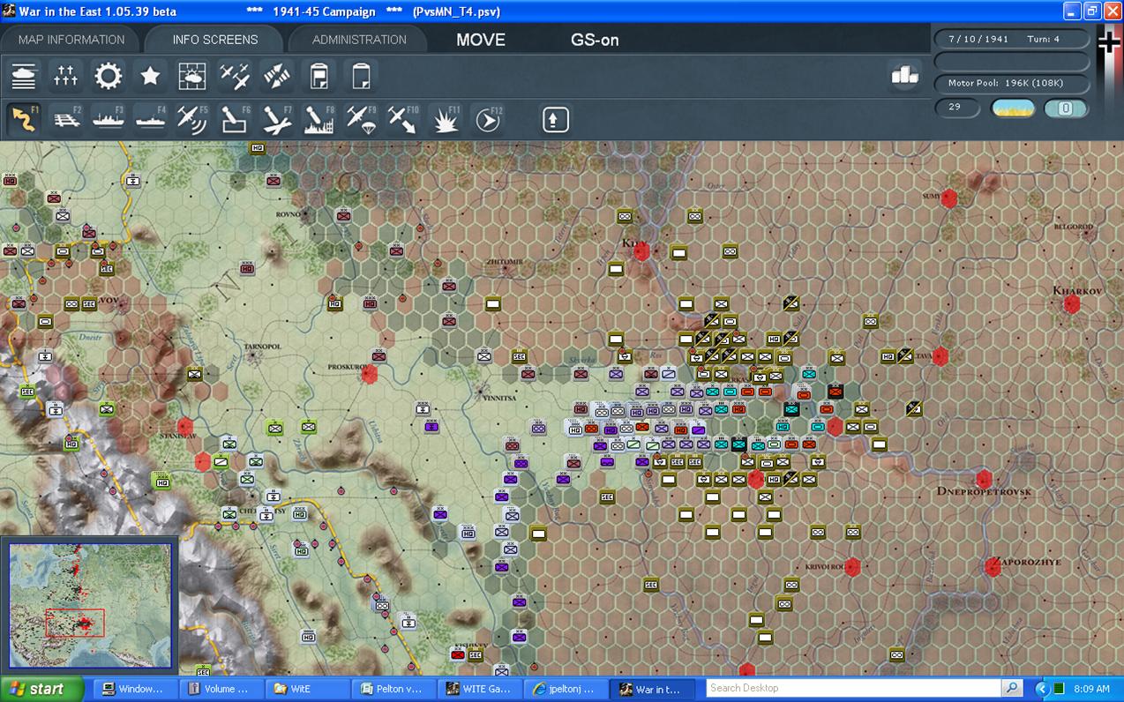Viewport: 1124px width, 702px height.
Task: Switch to the MAP INFORMATION tab
Action: point(71,40)
